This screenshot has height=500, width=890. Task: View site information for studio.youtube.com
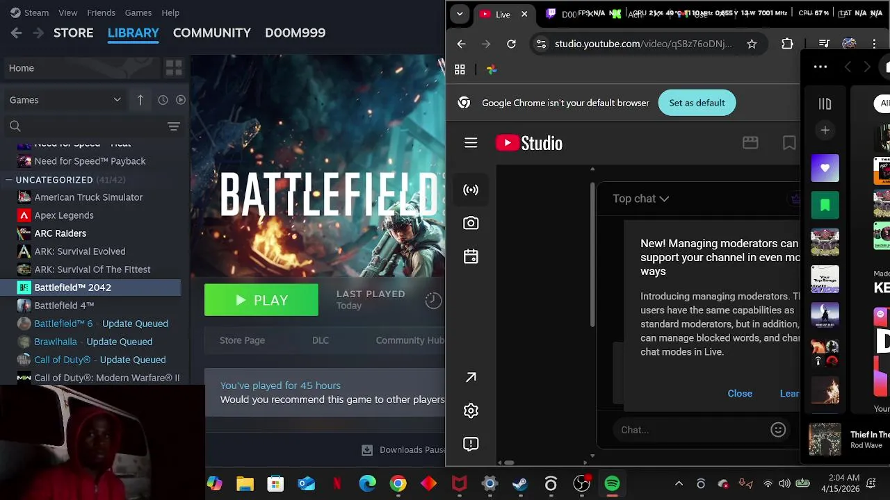(x=540, y=44)
